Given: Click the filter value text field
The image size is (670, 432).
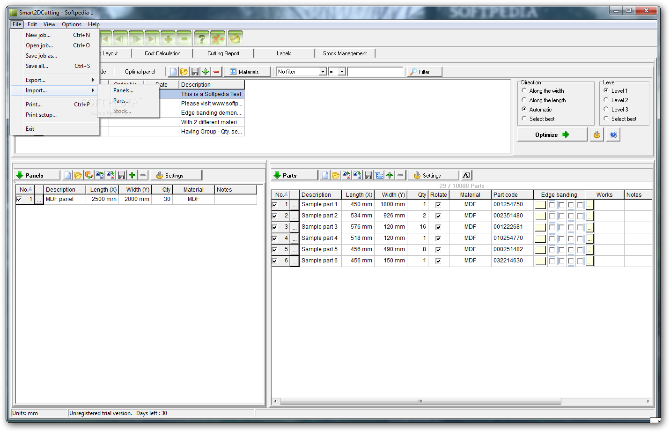Looking at the screenshot, I should (x=375, y=72).
